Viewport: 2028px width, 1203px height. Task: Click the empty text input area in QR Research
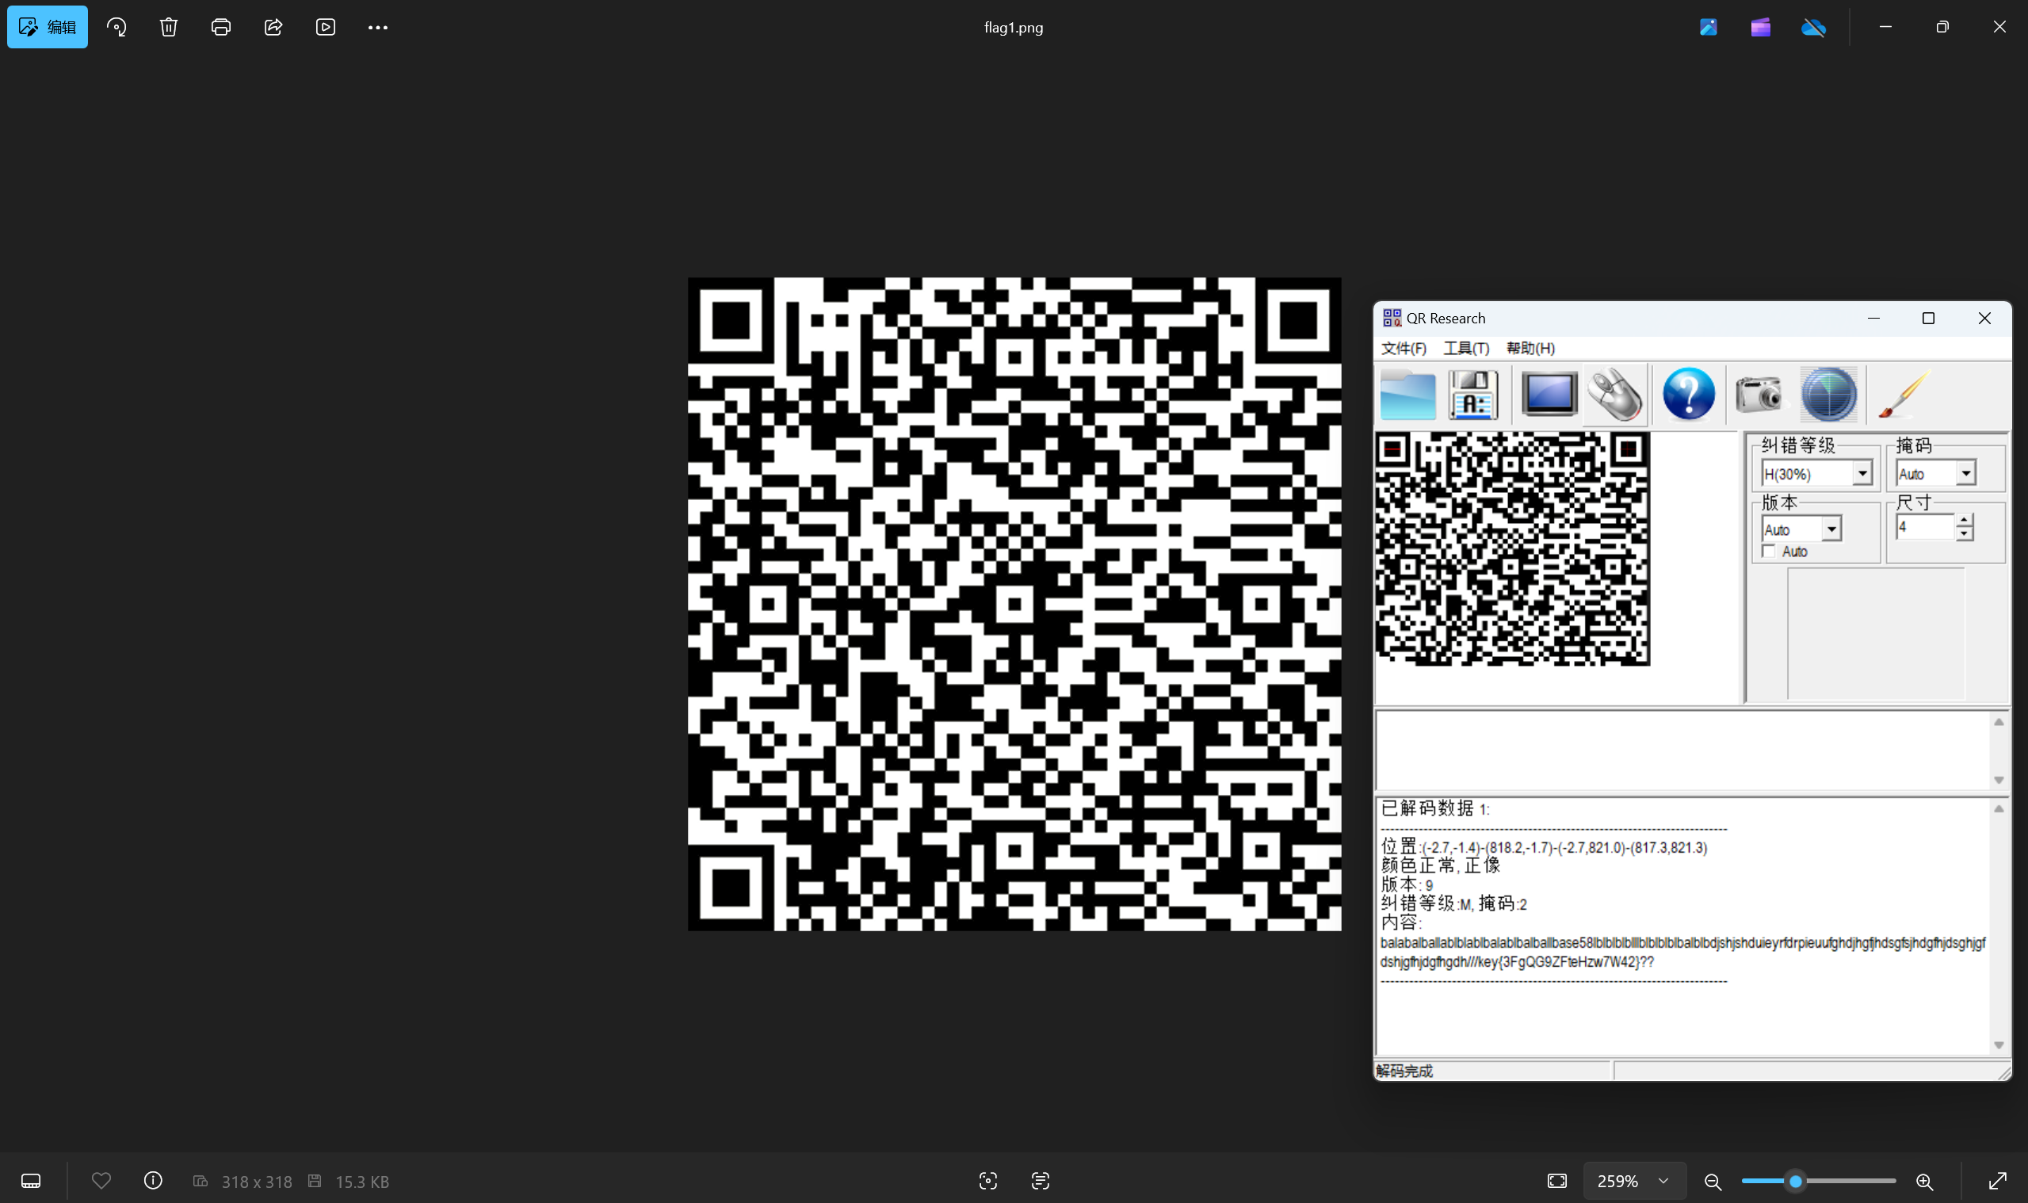[x=1683, y=750]
